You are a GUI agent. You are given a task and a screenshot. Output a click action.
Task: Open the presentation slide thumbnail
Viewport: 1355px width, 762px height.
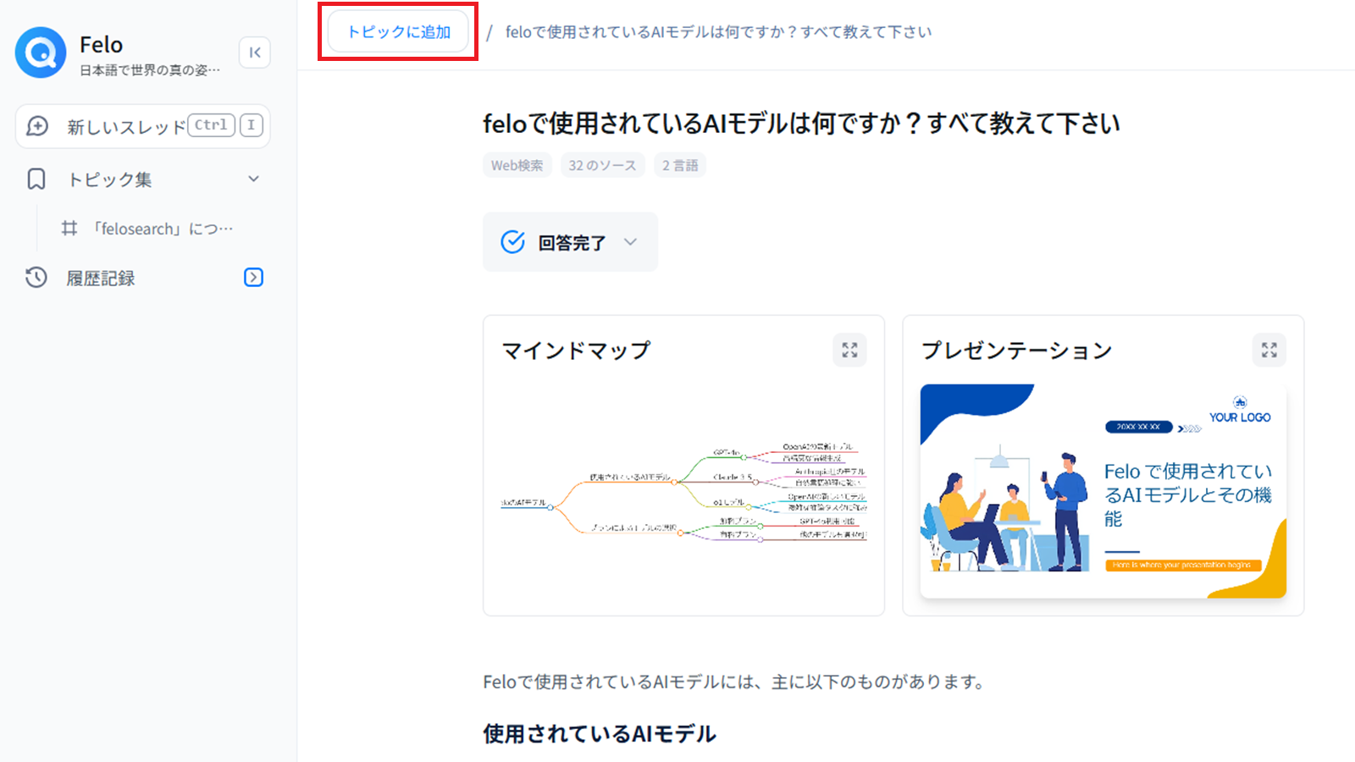1103,491
